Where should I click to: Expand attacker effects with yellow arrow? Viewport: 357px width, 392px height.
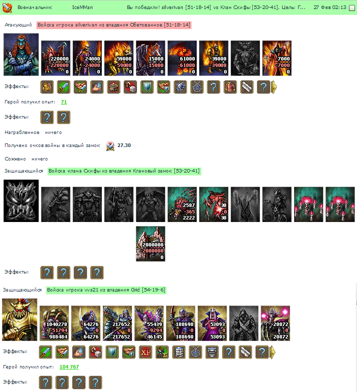click(x=274, y=87)
